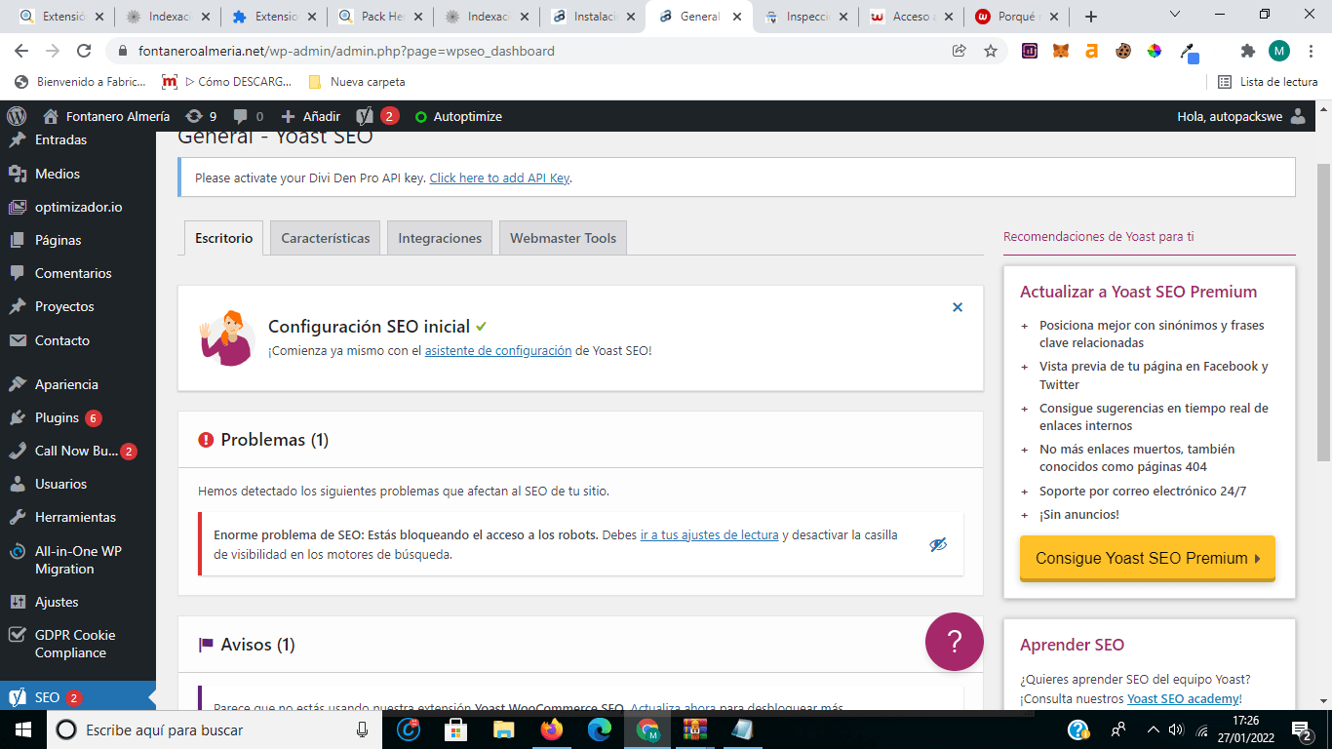Open the asistente de configuración link

coord(498,350)
